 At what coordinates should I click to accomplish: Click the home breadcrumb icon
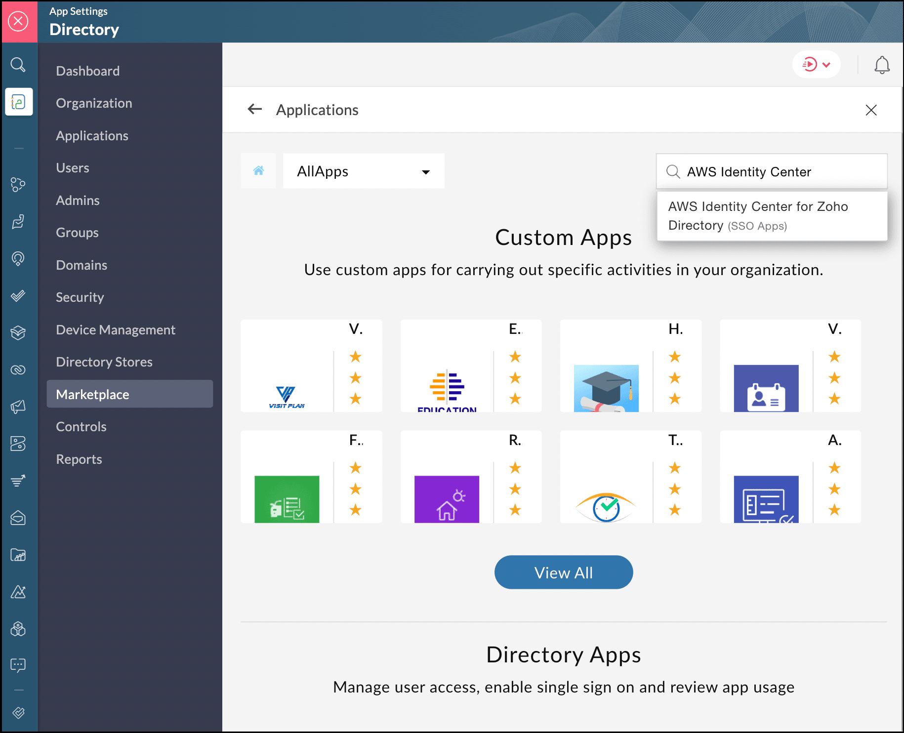pos(258,171)
